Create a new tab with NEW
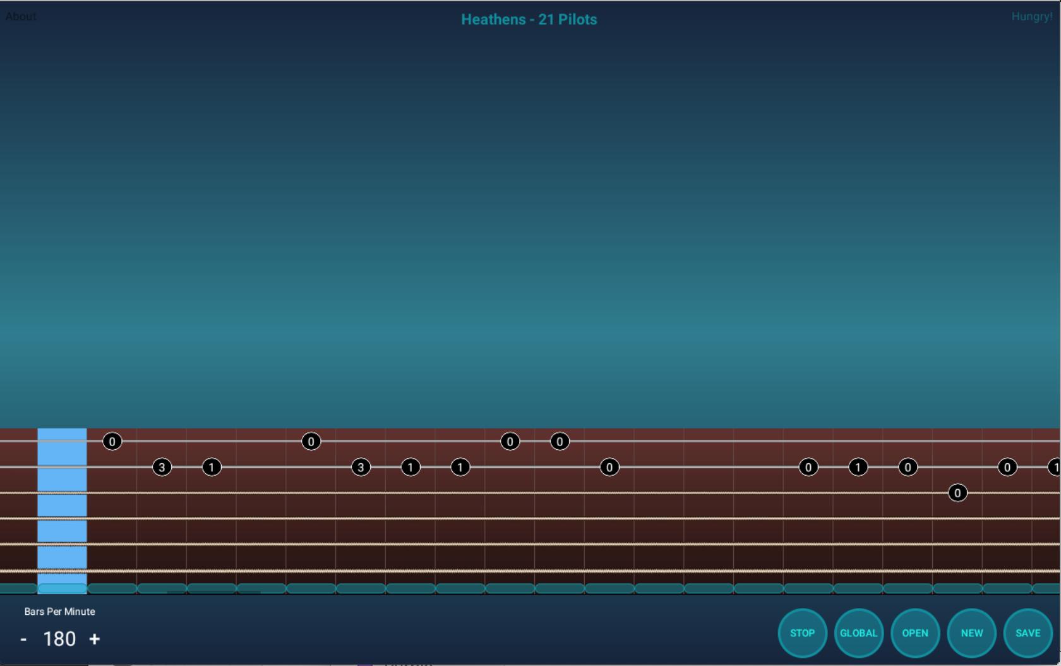Screen dimensions: 1061x666 pos(971,633)
